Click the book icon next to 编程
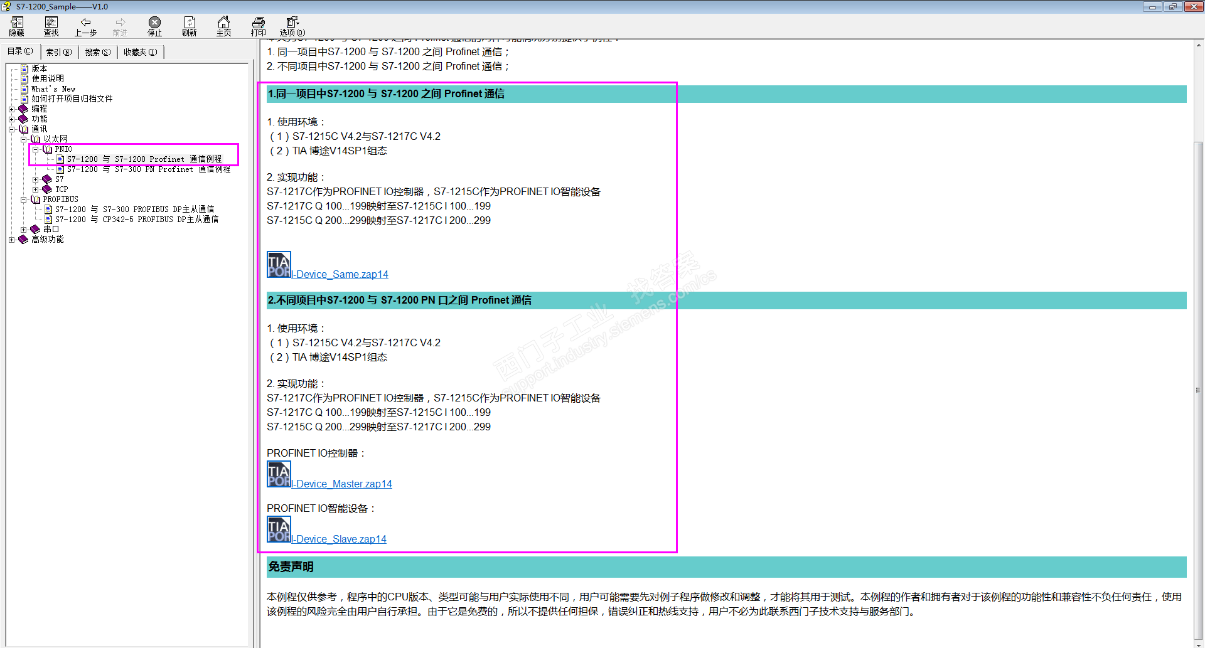This screenshot has width=1205, height=648. point(24,109)
